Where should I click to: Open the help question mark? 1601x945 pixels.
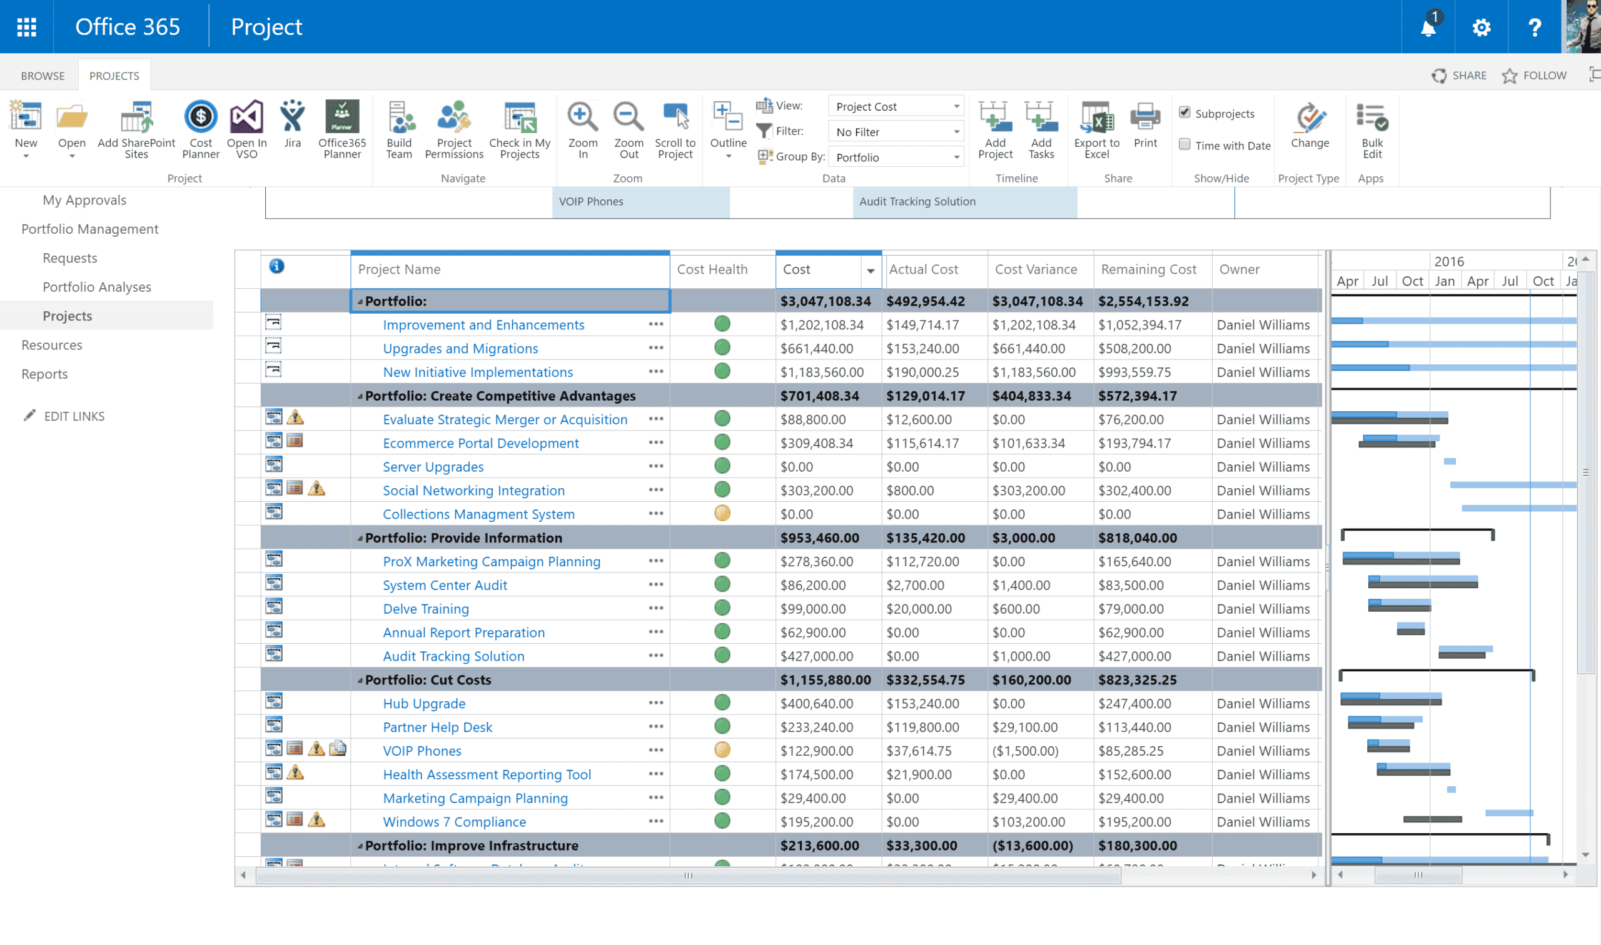1535,27
